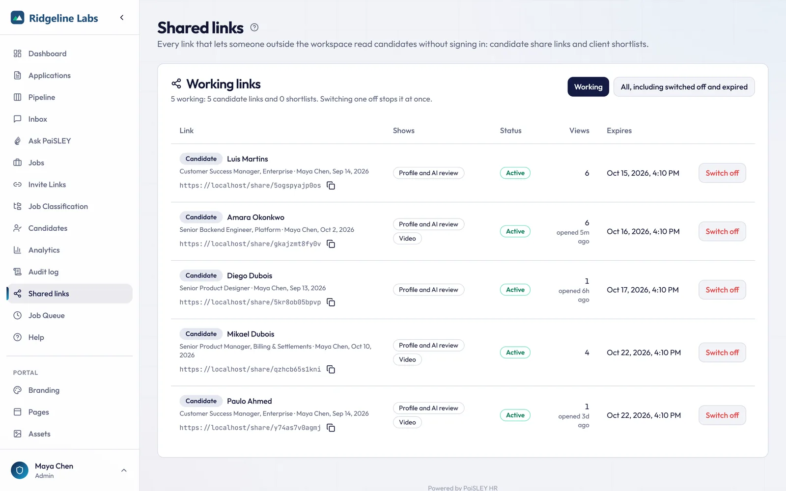The height and width of the screenshot is (491, 786).
Task: Click the Views column header
Action: click(579, 131)
